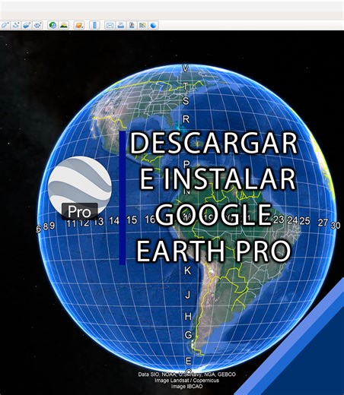344x395 pixels.
Task: Click grid column number 23
Action: pos(279,220)
